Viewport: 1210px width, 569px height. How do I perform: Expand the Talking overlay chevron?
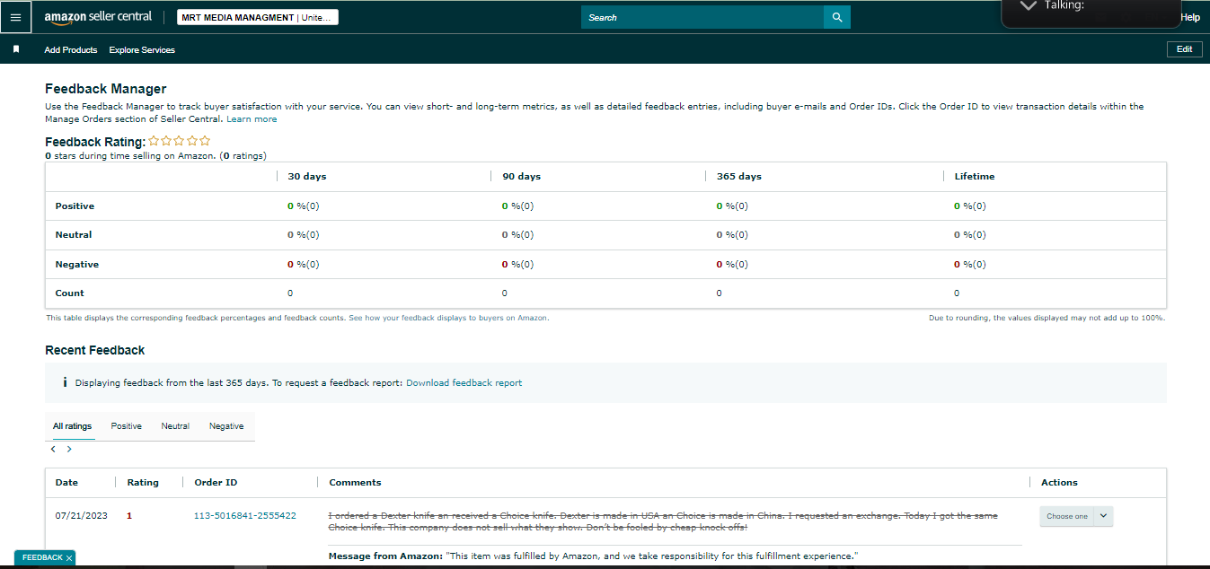pyautogui.click(x=1029, y=5)
